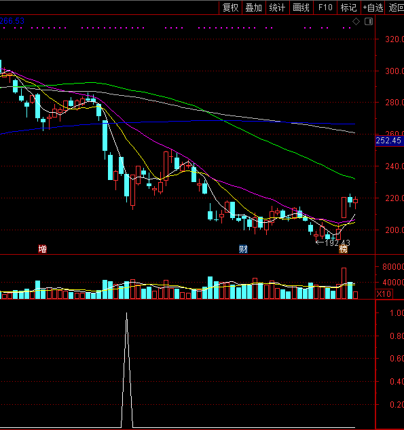The image size is (404, 430).
Task: Click the blue 266.53 value at top left
Action: 12,21
